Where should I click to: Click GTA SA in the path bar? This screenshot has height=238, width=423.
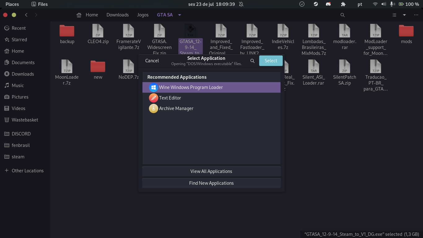(165, 15)
